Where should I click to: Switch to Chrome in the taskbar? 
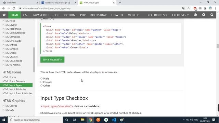point(90,120)
